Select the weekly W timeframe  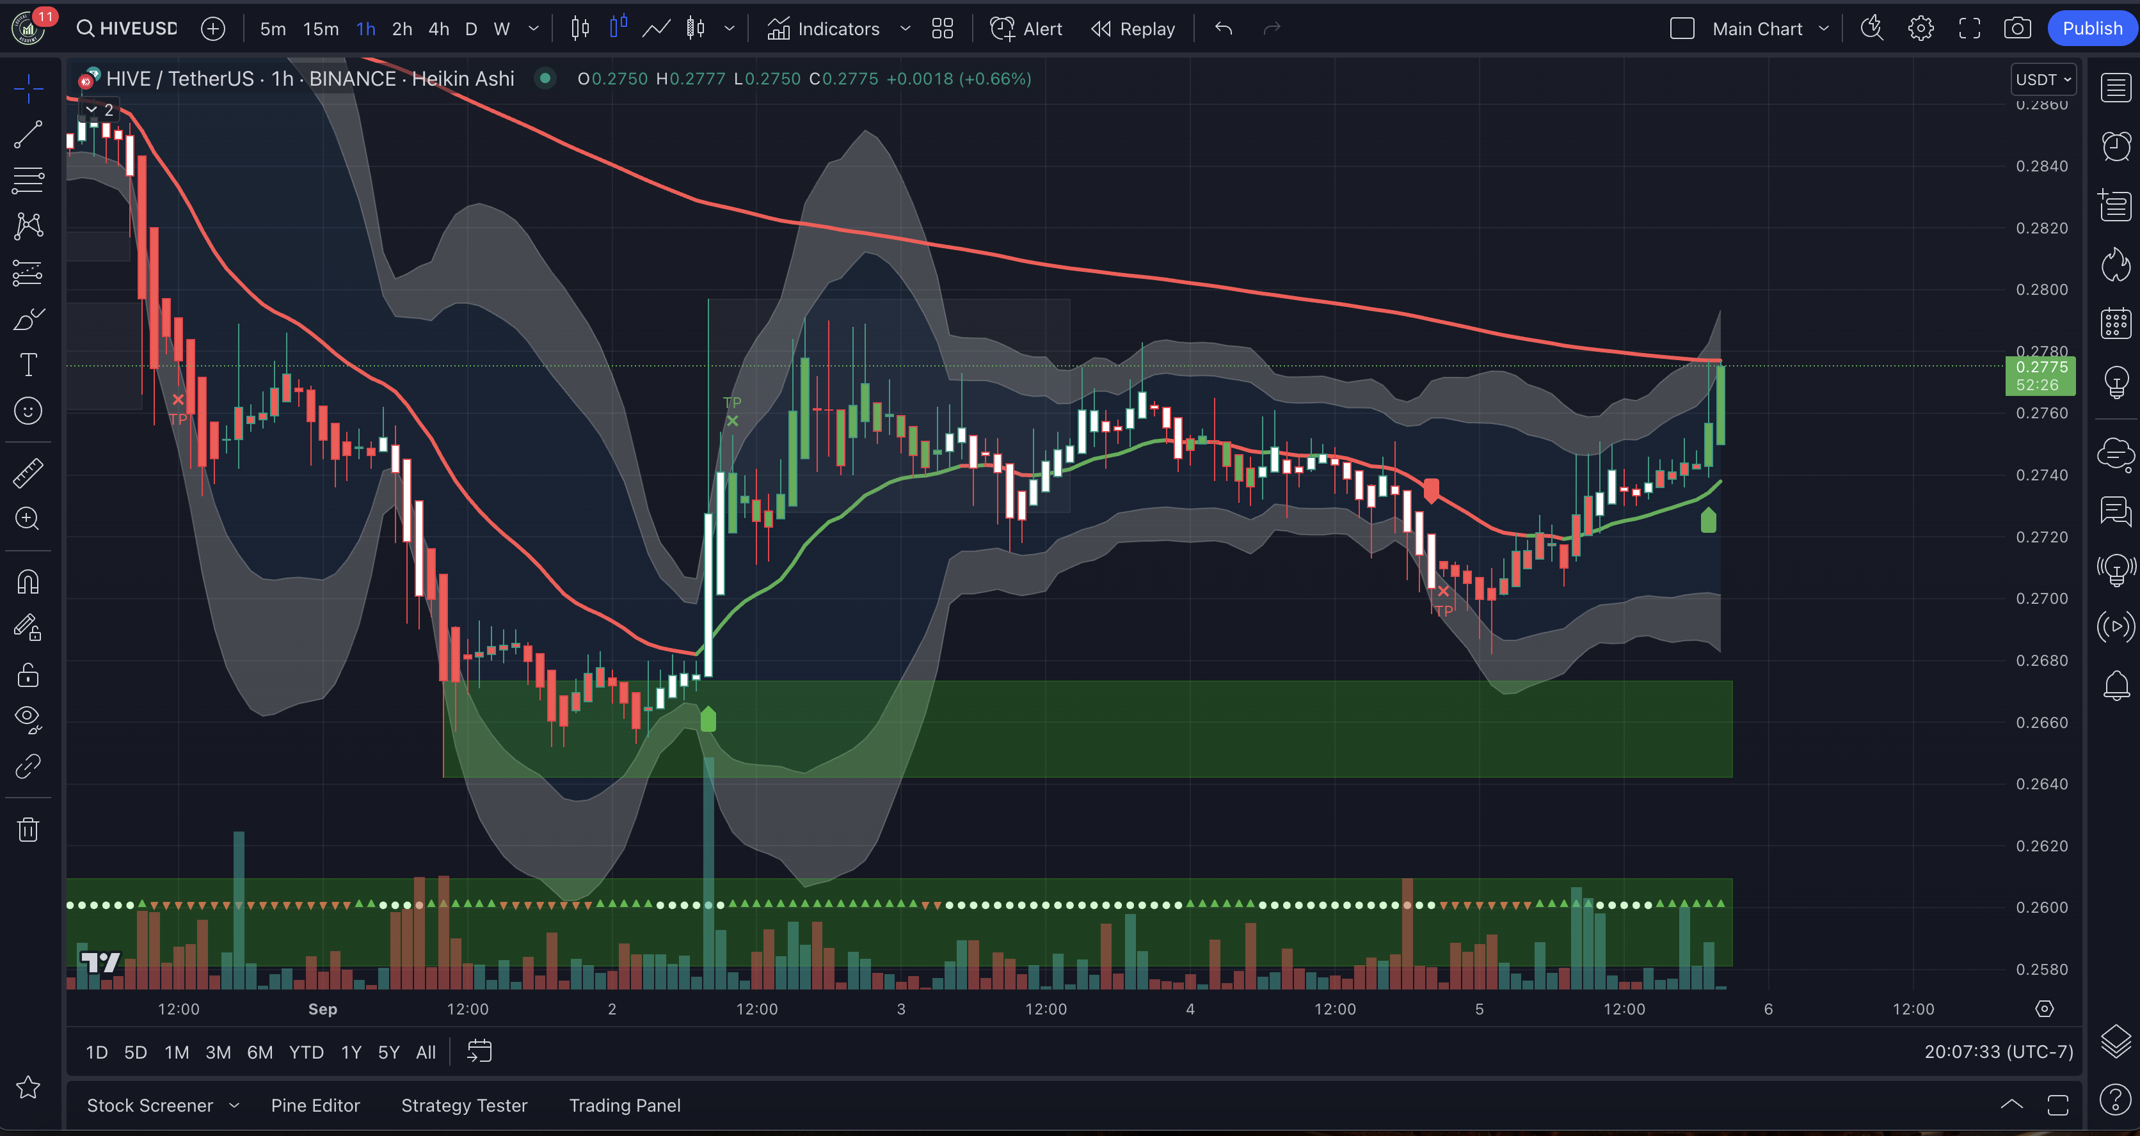tap(502, 29)
